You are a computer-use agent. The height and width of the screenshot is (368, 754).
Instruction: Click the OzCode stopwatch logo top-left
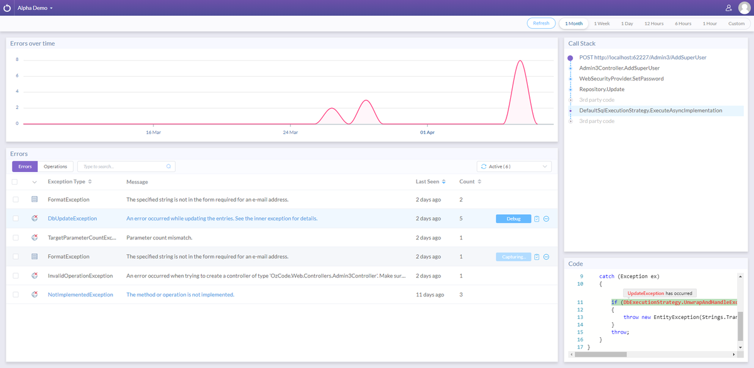click(8, 8)
